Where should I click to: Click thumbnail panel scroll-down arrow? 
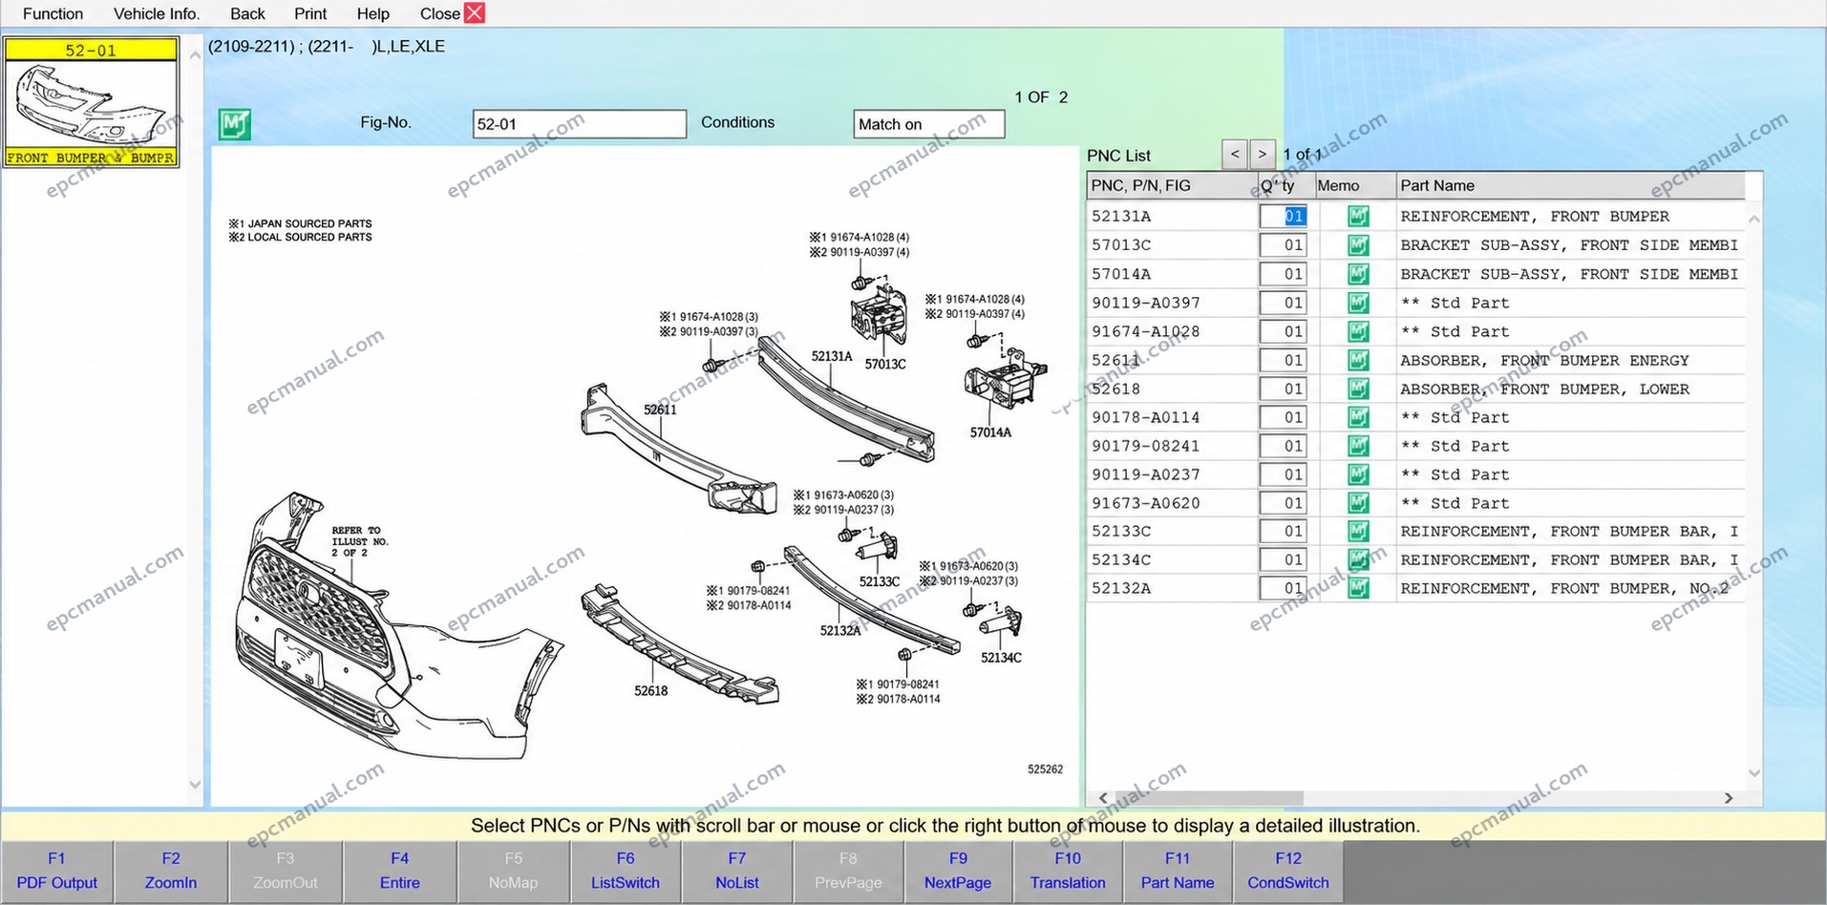195,785
